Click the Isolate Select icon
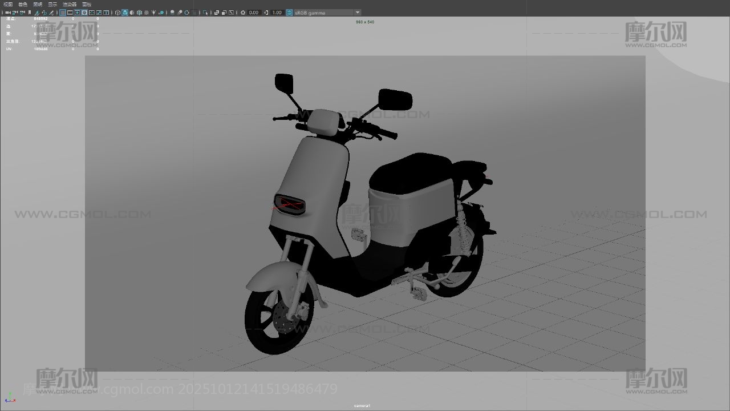730x411 pixels. click(x=206, y=13)
